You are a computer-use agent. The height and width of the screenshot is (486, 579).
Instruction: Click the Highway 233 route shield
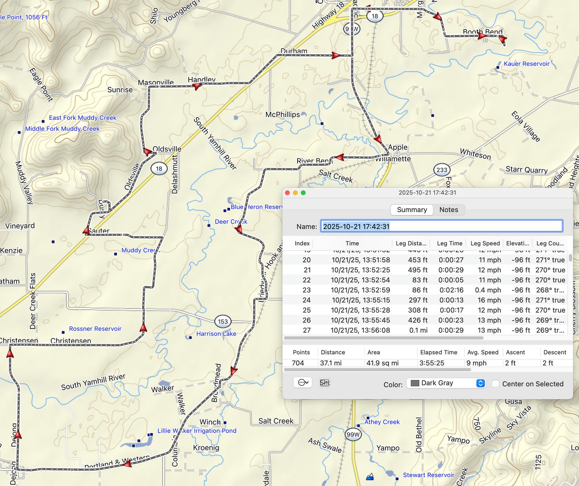coord(442,170)
